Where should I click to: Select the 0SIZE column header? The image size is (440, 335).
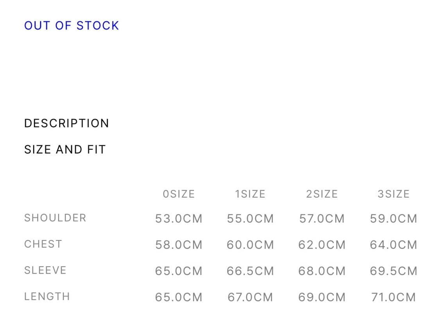[x=179, y=194]
